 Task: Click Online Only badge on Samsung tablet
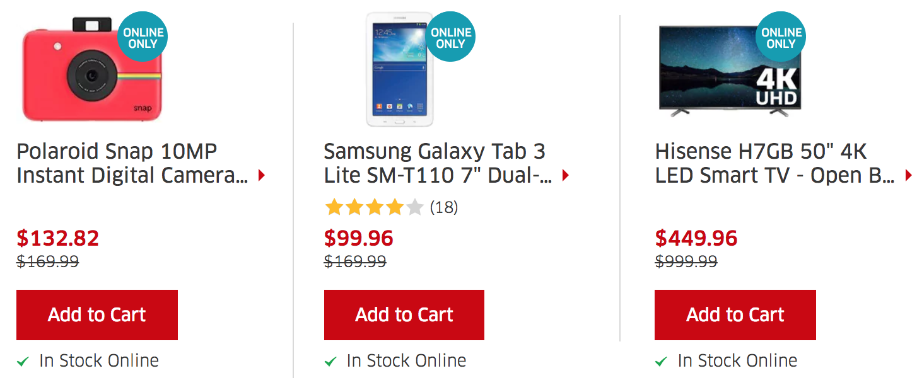pos(450,37)
